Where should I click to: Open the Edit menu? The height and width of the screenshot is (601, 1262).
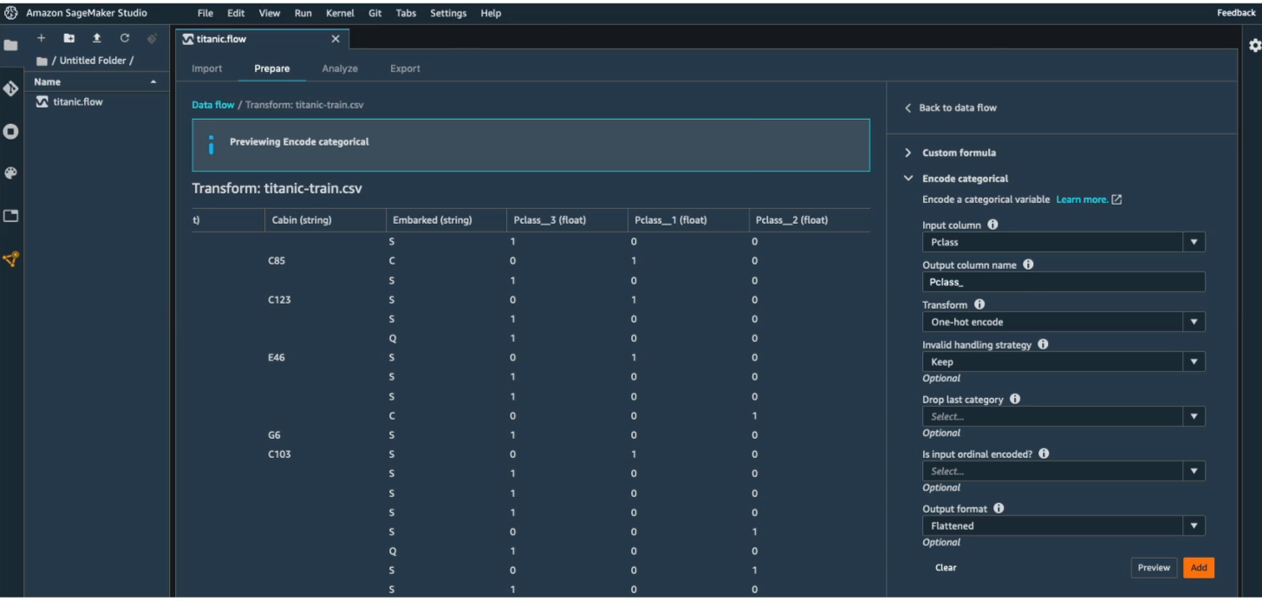tap(236, 13)
